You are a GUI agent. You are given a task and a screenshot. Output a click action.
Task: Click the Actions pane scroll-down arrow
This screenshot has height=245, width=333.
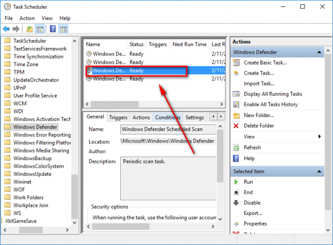[328, 230]
